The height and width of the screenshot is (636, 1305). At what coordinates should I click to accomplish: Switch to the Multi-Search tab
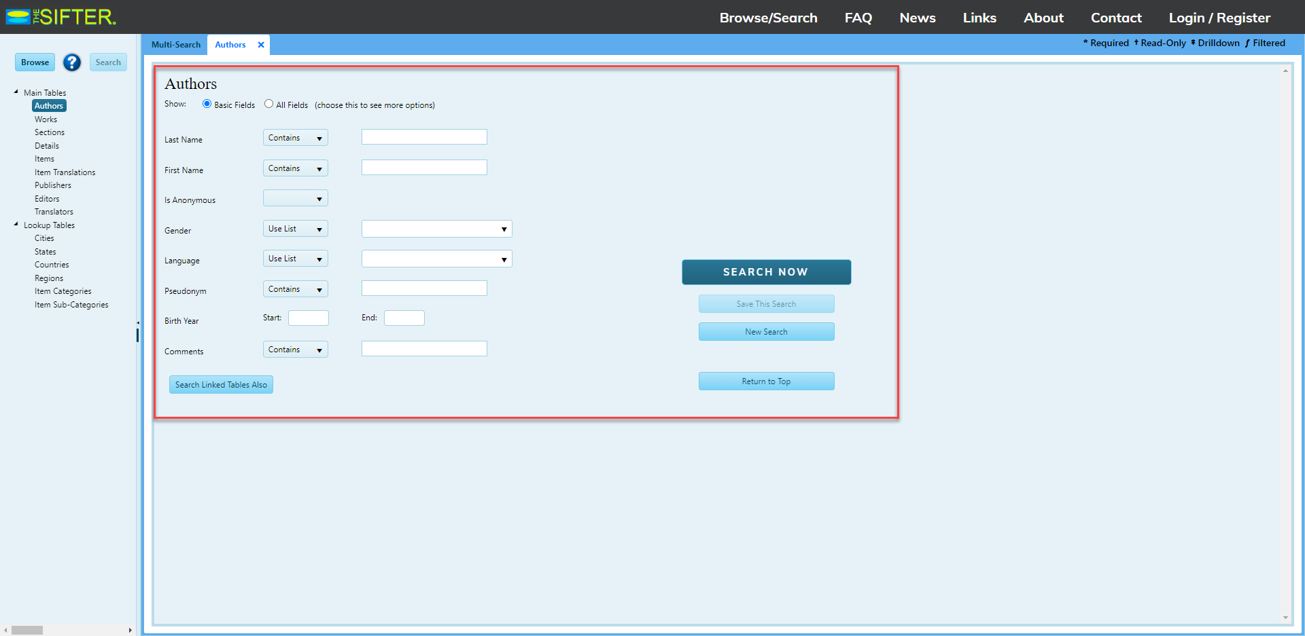[x=176, y=45]
